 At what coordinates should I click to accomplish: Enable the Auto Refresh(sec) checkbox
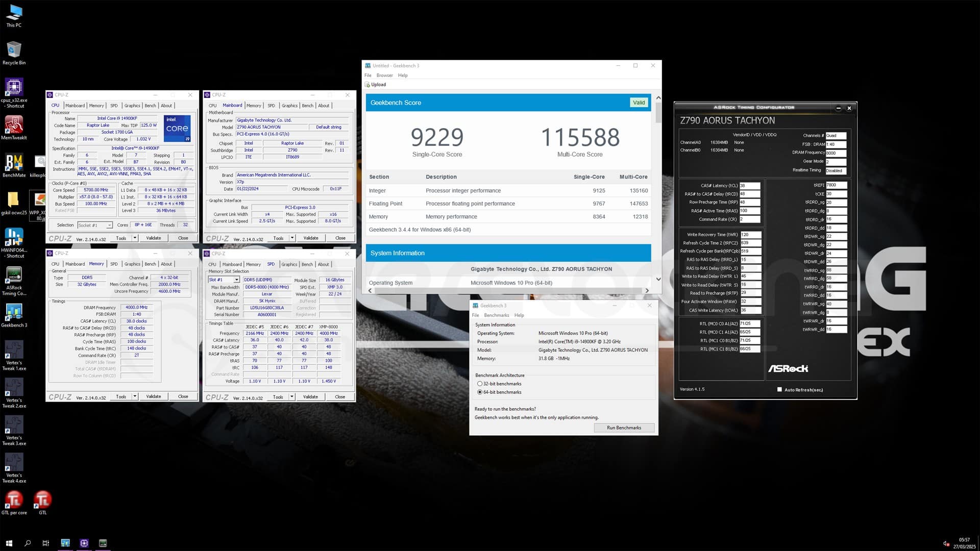tap(779, 390)
